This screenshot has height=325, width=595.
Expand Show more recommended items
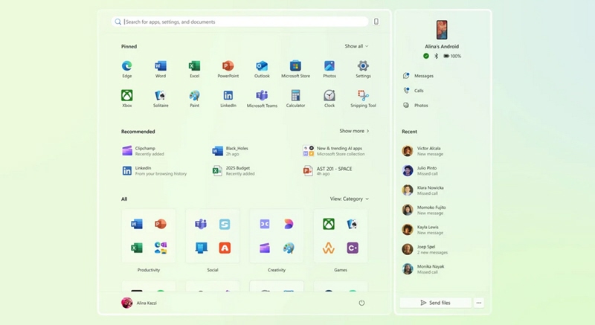[354, 131]
